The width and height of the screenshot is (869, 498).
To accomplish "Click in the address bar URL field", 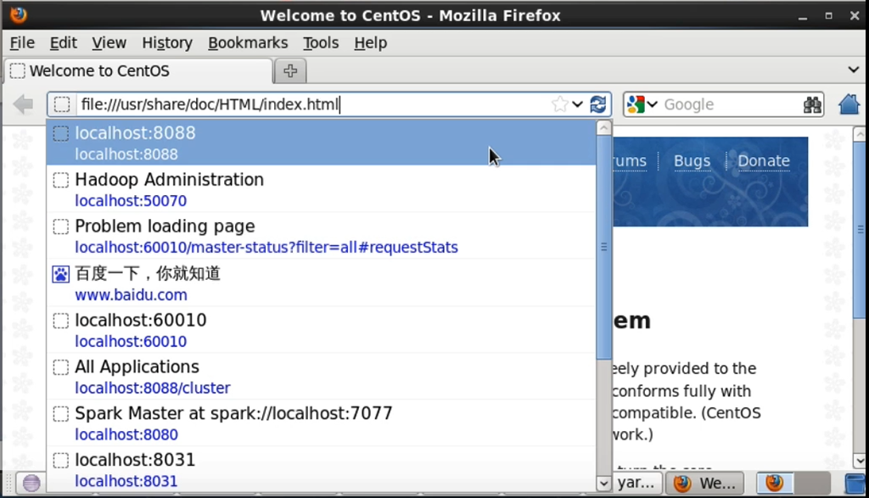I will [313, 104].
